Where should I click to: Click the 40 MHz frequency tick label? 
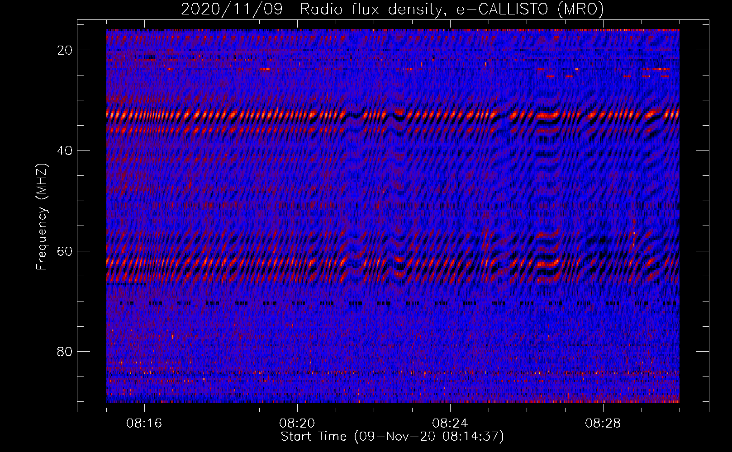coord(65,151)
